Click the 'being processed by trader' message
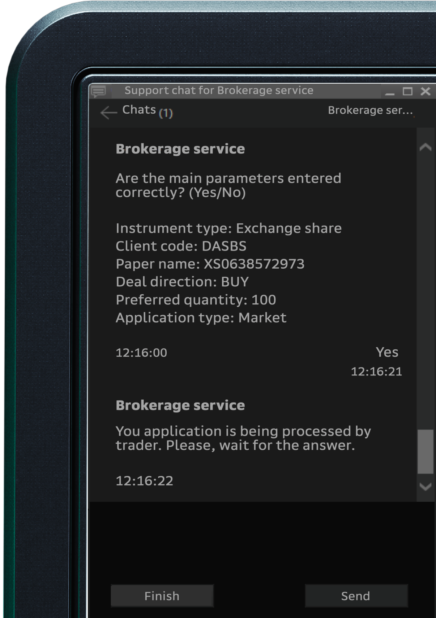Screen dimensions: 436x618 243,438
